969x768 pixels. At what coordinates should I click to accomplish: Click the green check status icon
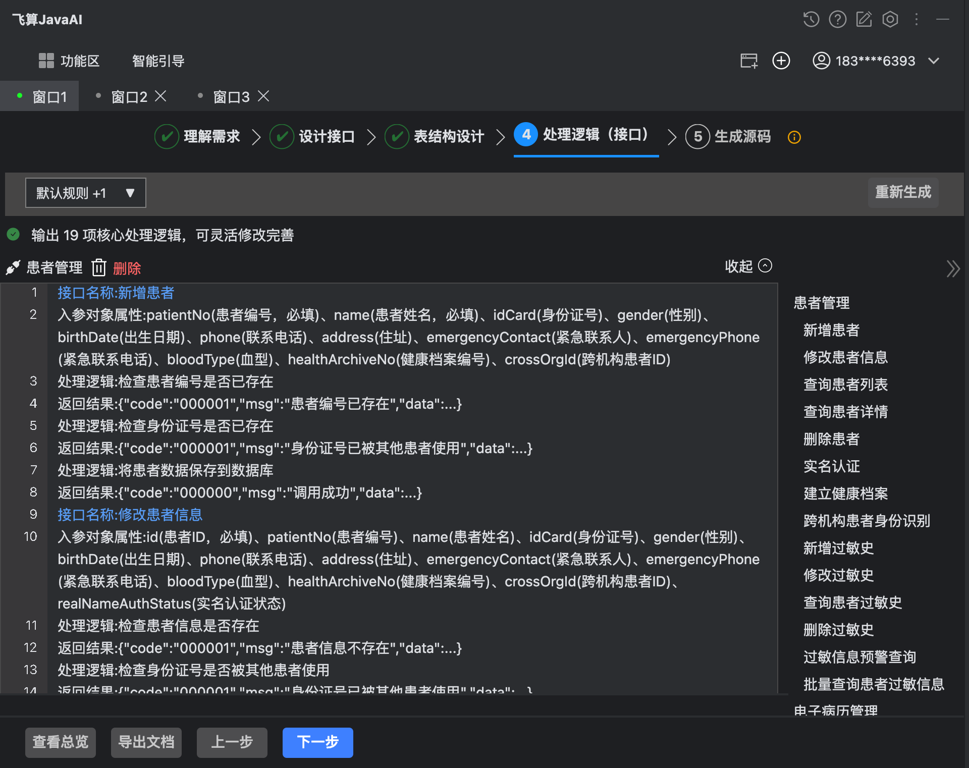tap(13, 235)
